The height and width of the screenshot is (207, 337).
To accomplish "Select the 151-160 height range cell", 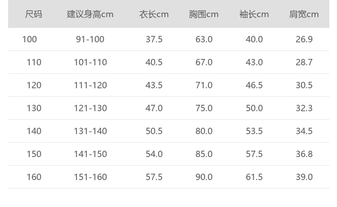I will click(90, 177).
